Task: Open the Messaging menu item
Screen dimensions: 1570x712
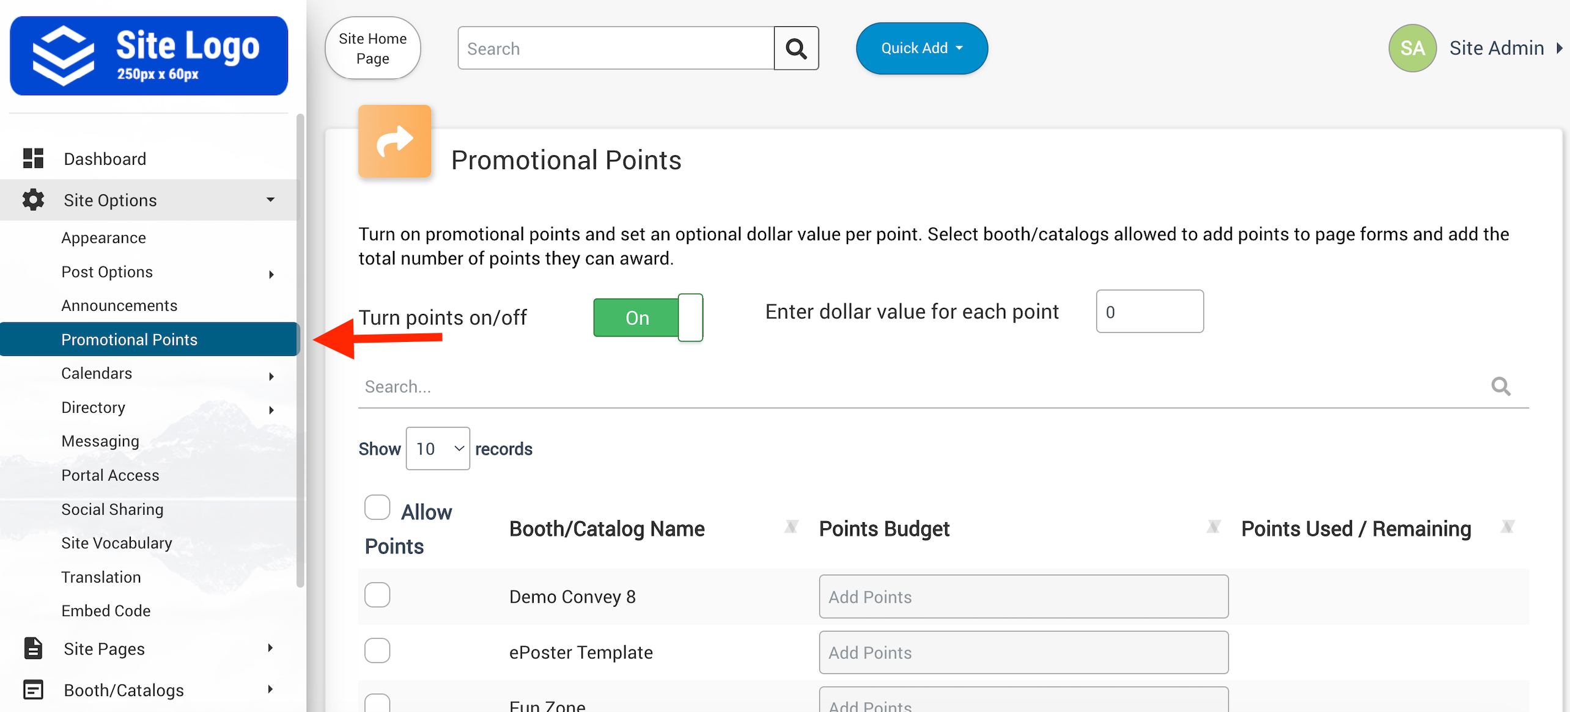Action: (100, 441)
